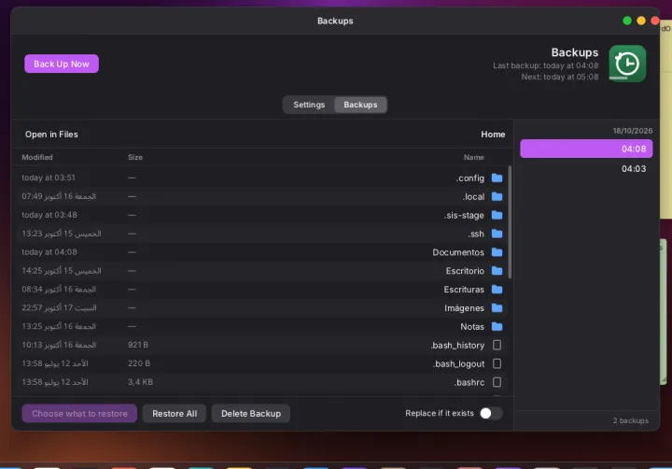Viewport: 672px width, 469px height.
Task: Select the .local folder icon
Action: 497,196
